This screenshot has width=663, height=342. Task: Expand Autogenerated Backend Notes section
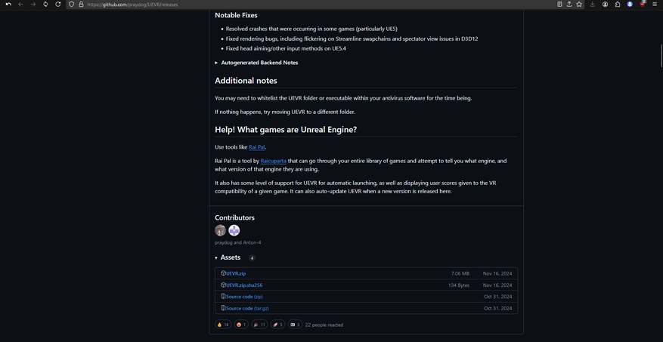pos(259,63)
